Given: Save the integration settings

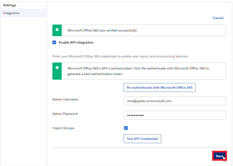Looking at the screenshot, I should (219, 156).
